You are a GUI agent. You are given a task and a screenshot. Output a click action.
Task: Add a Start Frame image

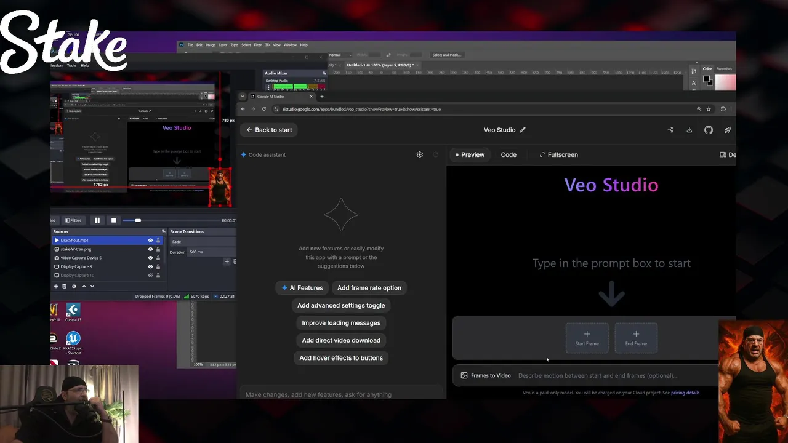(x=587, y=338)
